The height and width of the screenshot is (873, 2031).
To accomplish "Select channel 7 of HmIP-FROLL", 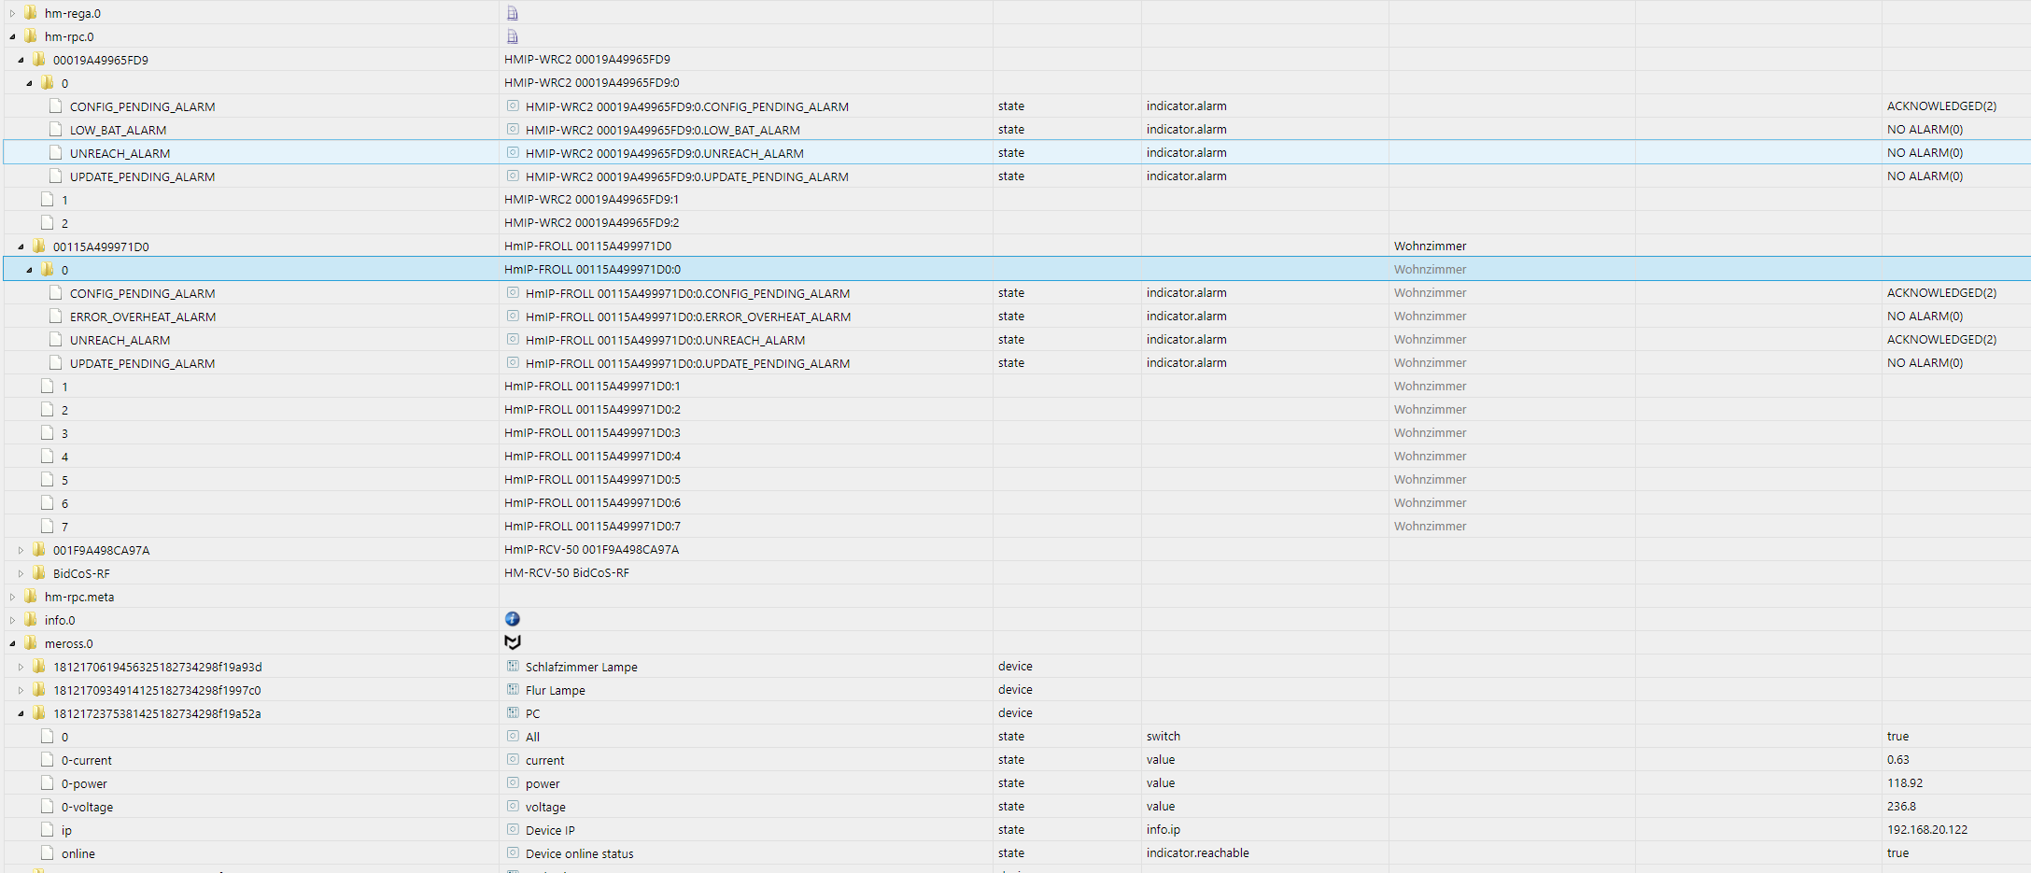I will click(64, 527).
